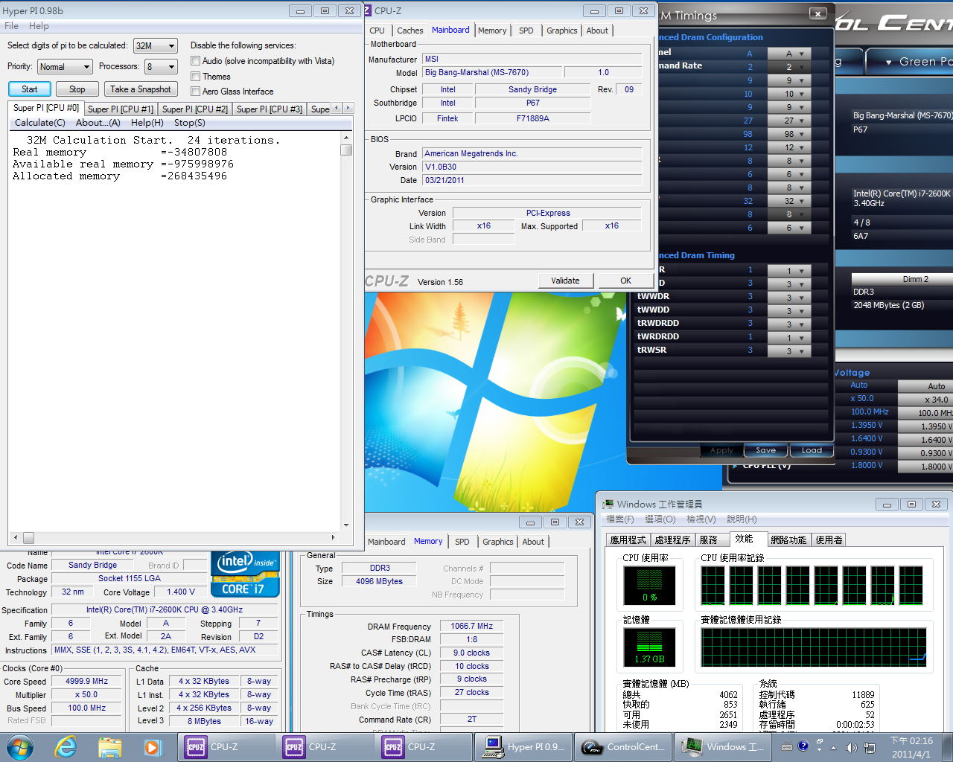Switch to Windows Task Manager taskbar button

pyautogui.click(x=722, y=747)
